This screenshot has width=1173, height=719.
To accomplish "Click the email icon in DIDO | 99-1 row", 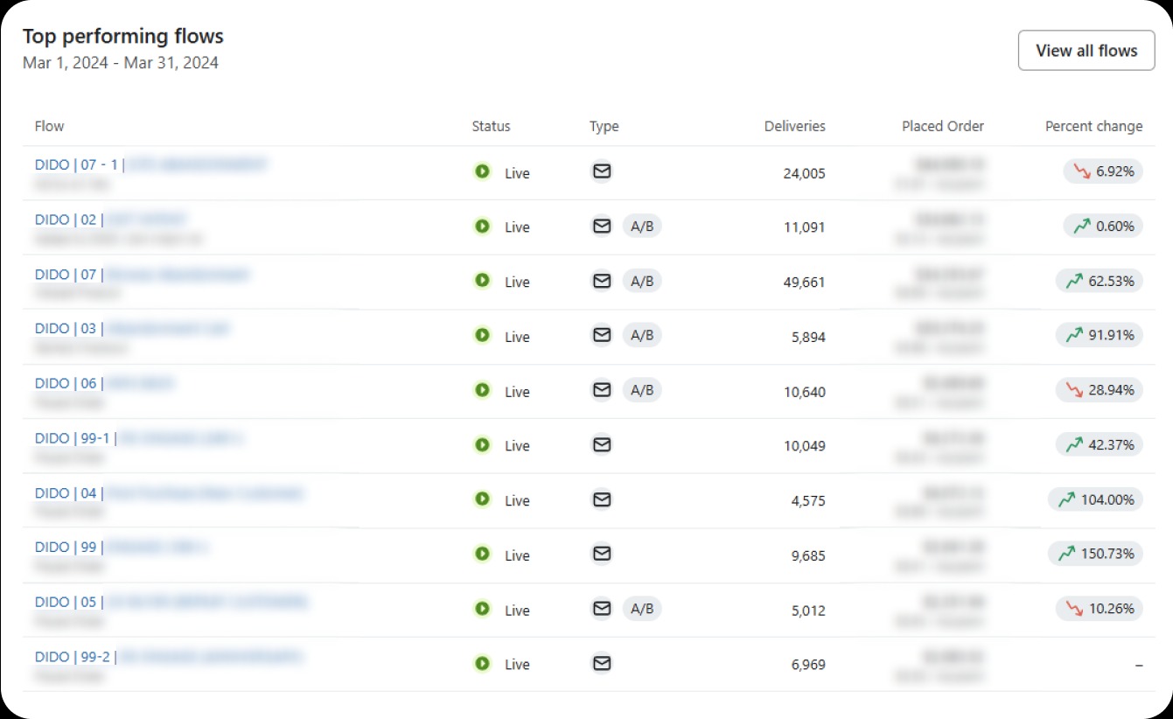I will (x=602, y=444).
